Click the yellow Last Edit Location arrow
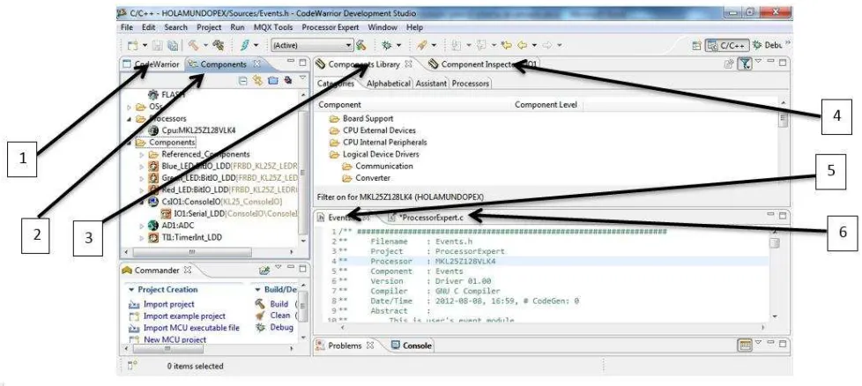 pyautogui.click(x=506, y=45)
